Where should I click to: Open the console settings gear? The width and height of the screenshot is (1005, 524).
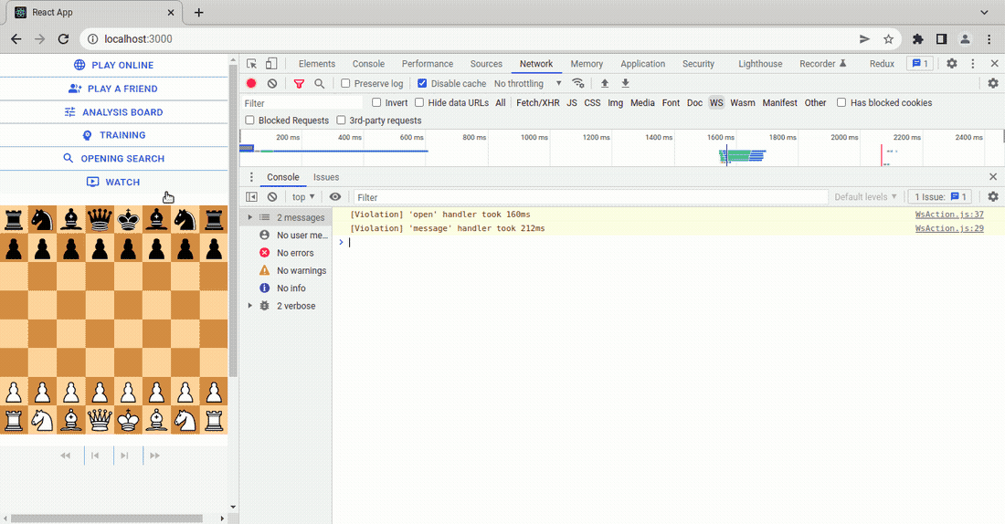(x=993, y=196)
